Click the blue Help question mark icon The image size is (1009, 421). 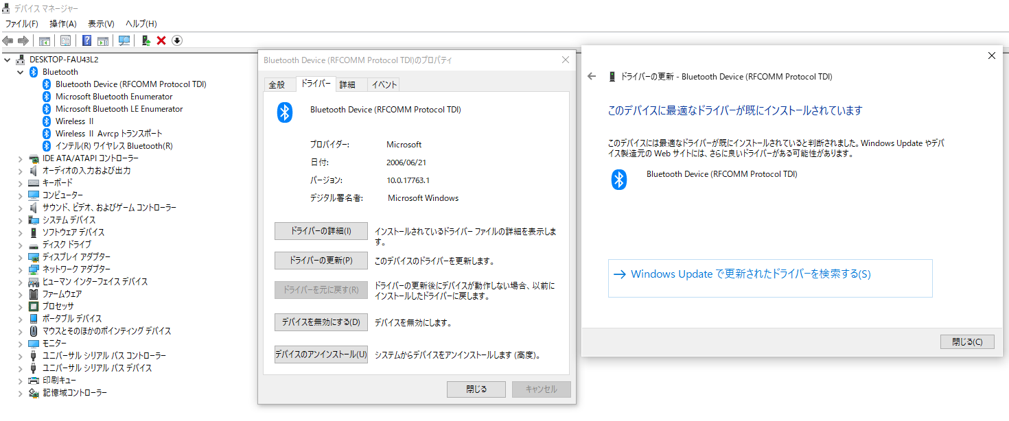click(x=87, y=40)
